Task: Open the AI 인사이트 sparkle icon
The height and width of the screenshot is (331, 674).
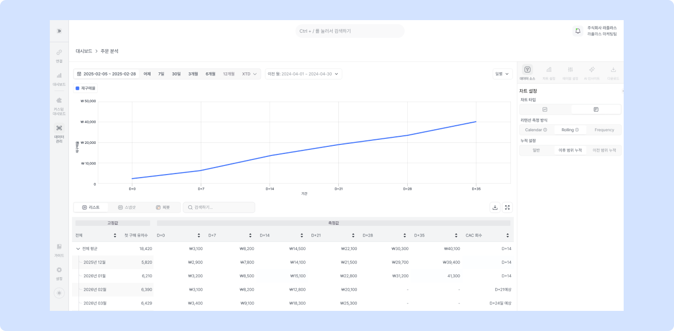Action: (591, 70)
